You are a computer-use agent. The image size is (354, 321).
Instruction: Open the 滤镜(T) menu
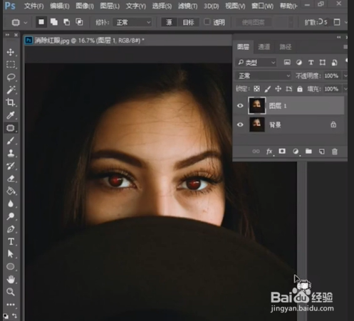187,6
